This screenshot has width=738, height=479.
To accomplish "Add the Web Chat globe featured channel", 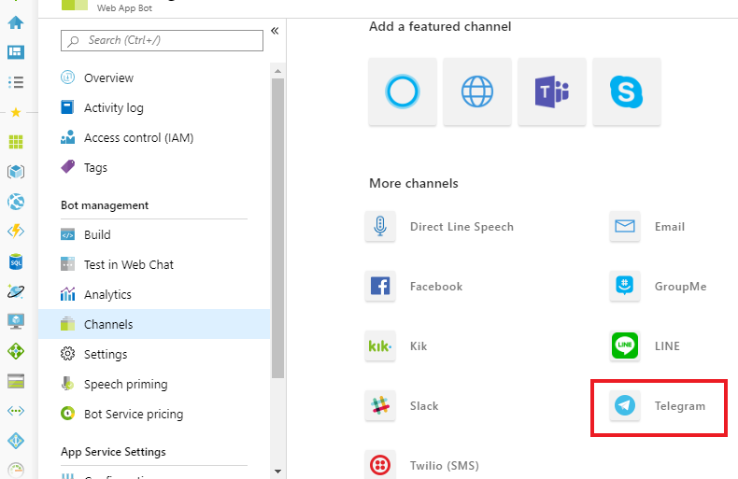I will click(x=477, y=92).
